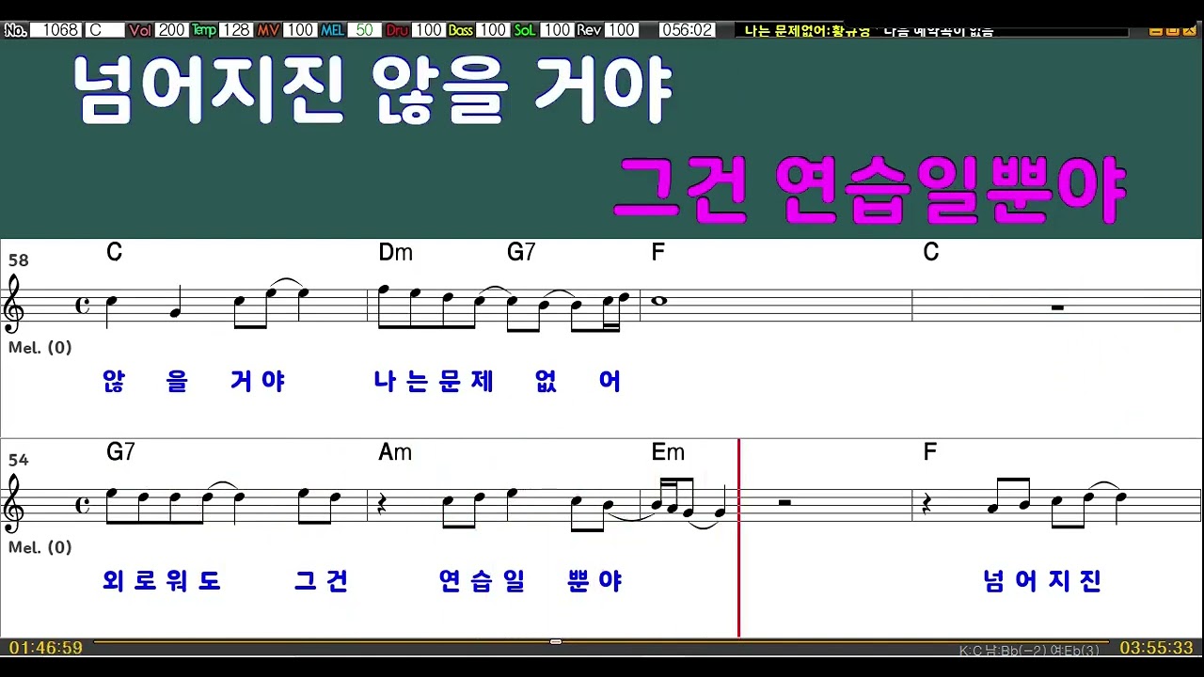
Task: Click the SoL value field showing 100
Action: (556, 30)
